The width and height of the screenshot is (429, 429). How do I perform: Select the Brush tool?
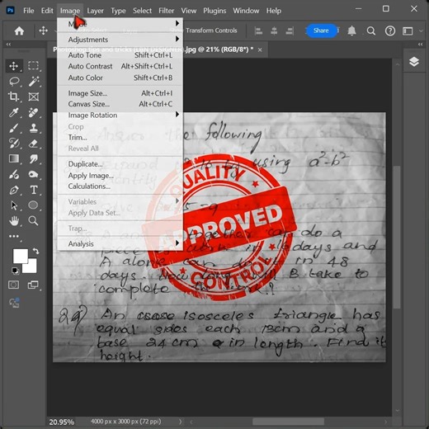tap(13, 128)
